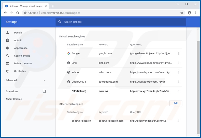Open more actions for DuckDuckGo entry
The image size is (201, 138).
(x=179, y=82)
